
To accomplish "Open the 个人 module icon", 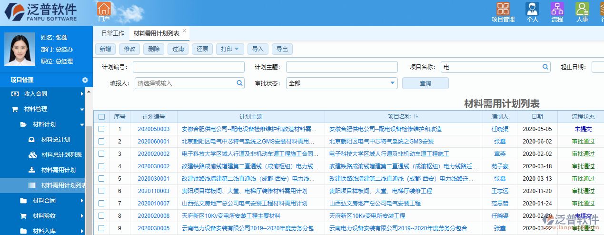I will 532,12.
